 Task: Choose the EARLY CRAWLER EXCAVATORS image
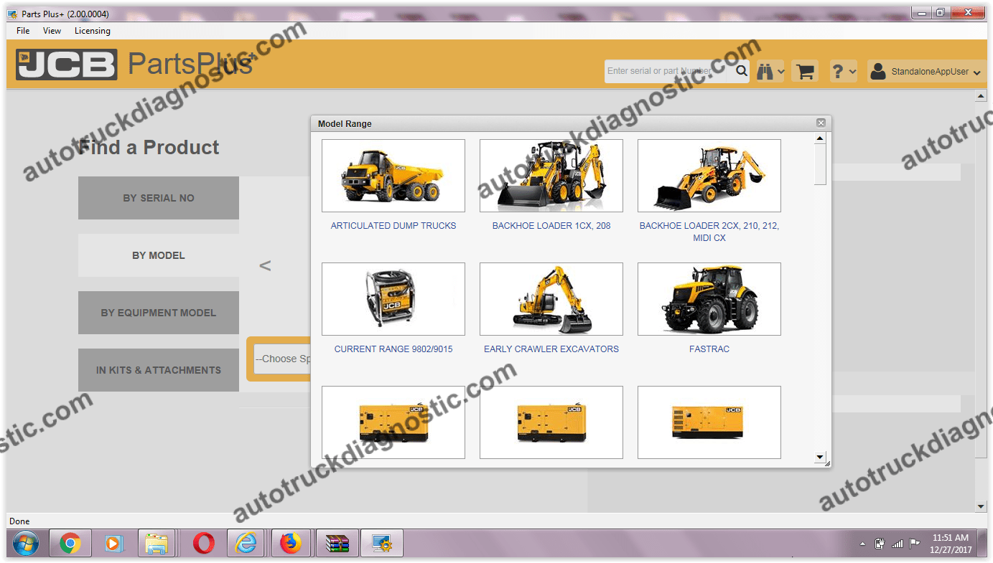click(x=551, y=299)
